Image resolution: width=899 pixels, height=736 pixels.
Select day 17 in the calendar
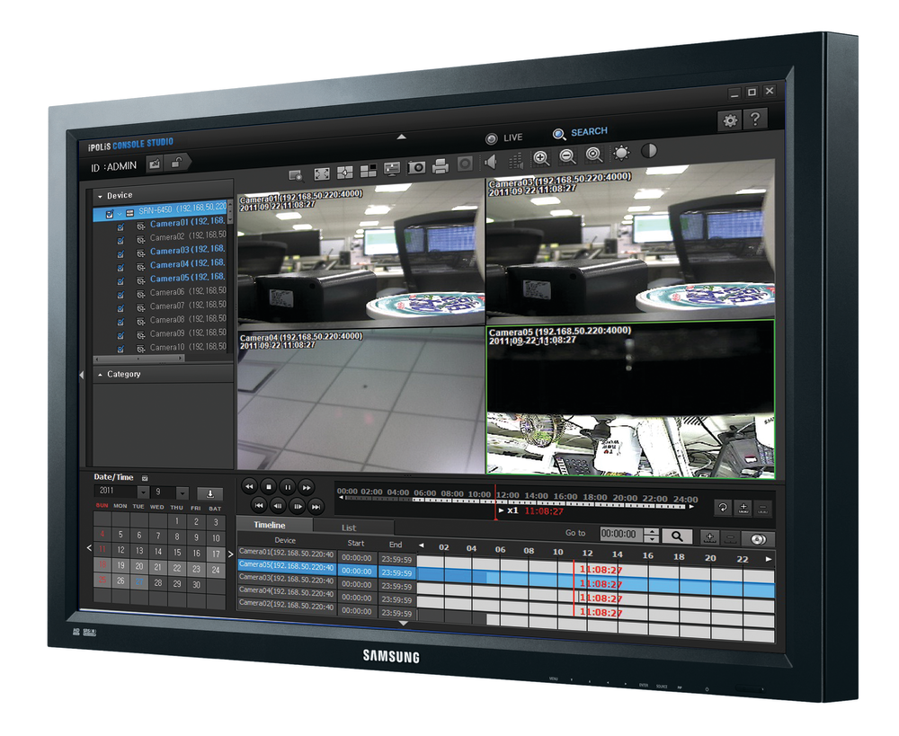coord(216,554)
